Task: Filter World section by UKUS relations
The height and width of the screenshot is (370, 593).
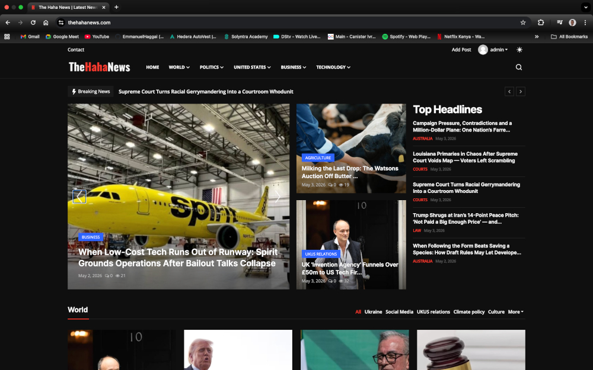Action: click(x=433, y=312)
